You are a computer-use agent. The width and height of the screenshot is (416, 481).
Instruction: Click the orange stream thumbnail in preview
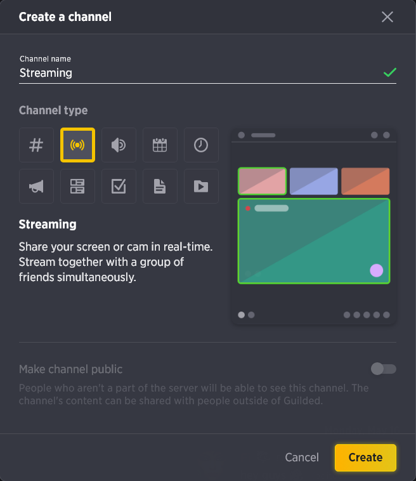point(365,181)
